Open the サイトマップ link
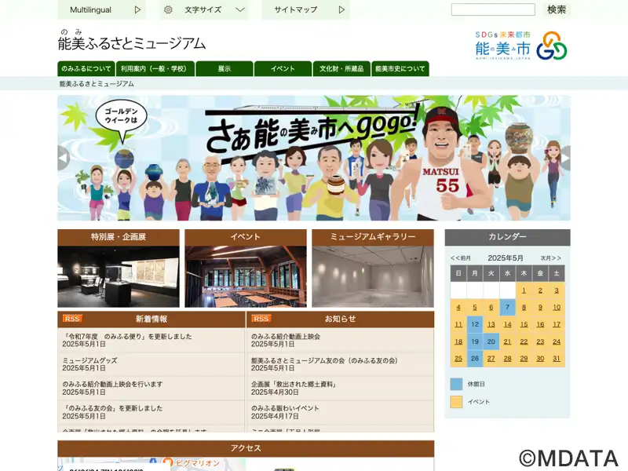The height and width of the screenshot is (471, 628). [x=306, y=9]
